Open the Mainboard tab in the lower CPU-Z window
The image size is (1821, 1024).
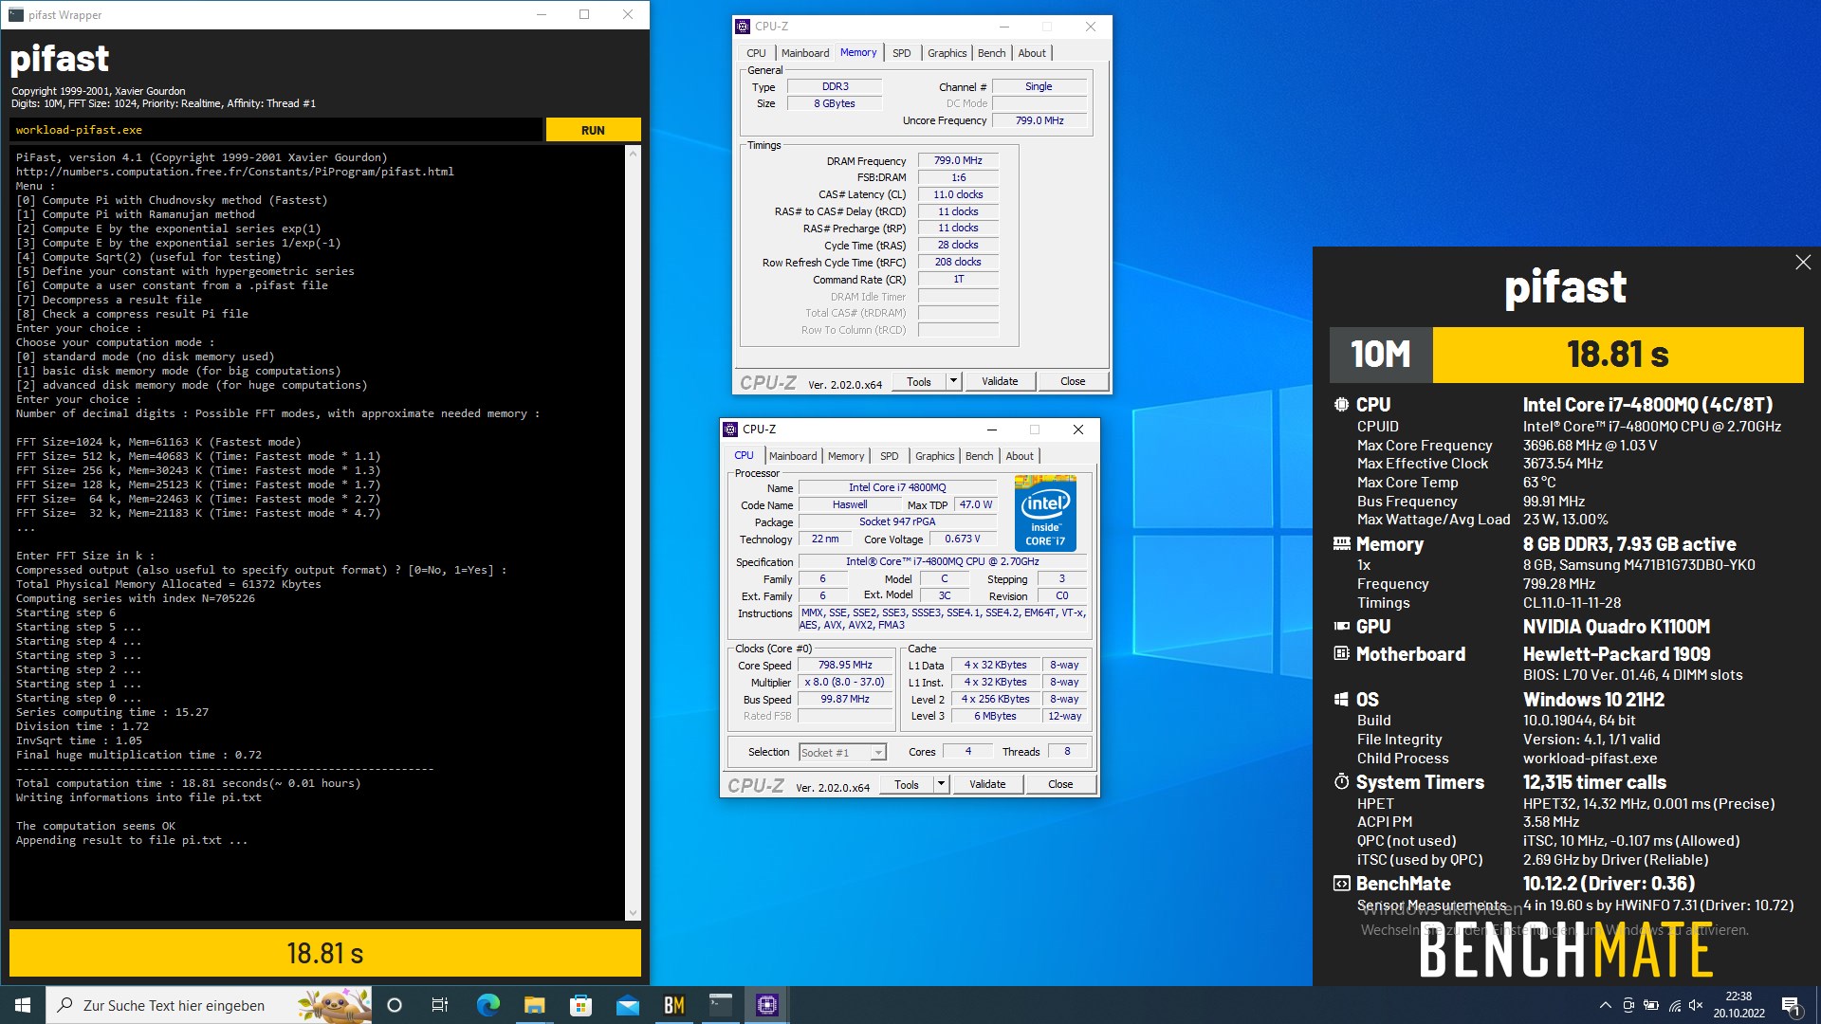pos(793,456)
